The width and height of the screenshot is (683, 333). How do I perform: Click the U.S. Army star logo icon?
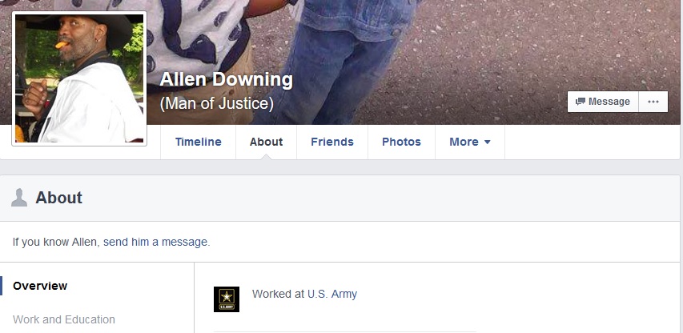click(x=227, y=299)
